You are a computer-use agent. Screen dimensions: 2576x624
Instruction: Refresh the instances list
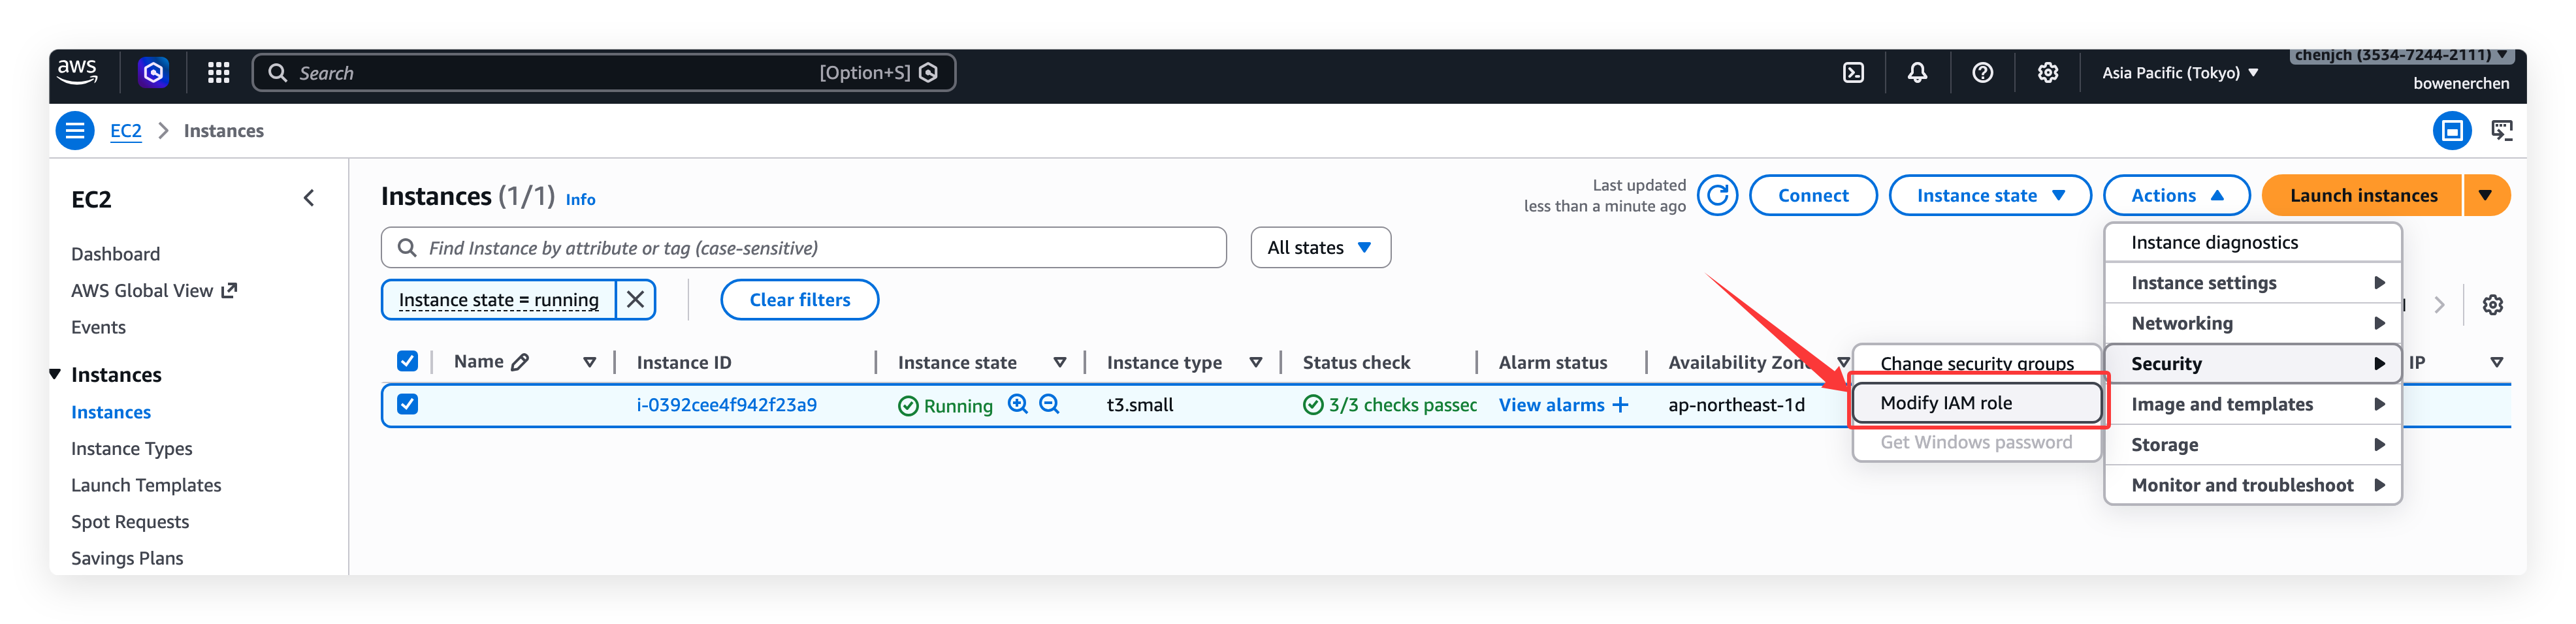1717,196
